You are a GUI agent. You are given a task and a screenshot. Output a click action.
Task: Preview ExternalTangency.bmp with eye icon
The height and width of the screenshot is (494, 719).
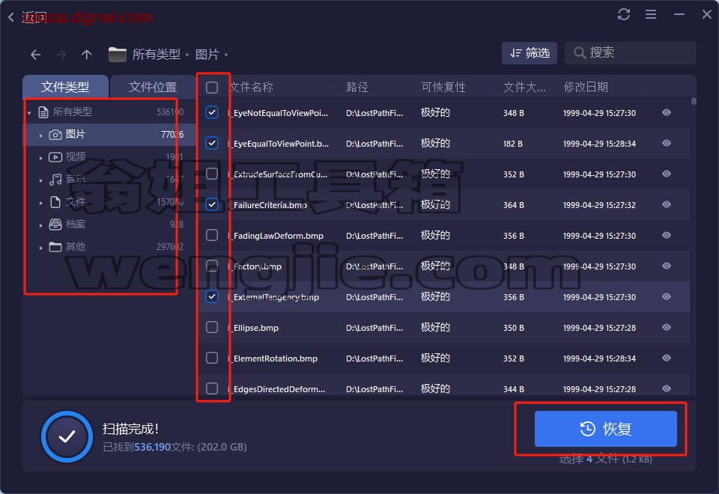(x=667, y=296)
